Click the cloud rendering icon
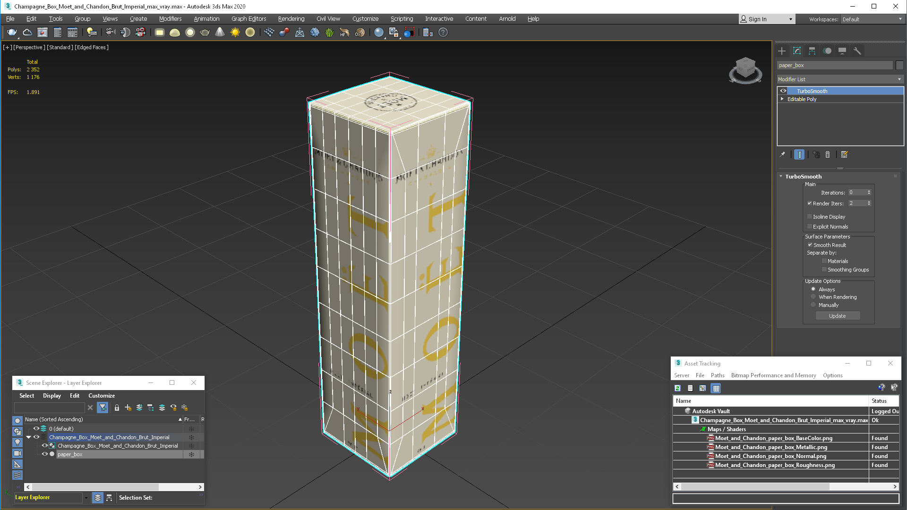 (27, 32)
